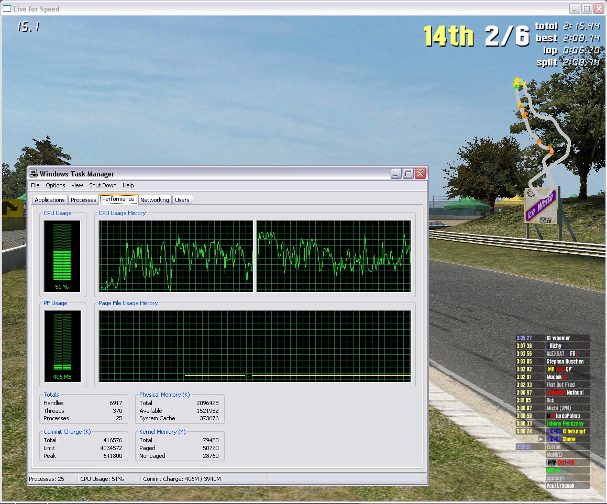Screen dimensions: 607x504
Task: Click the FPS counter in Live for Speed
Action: pyautogui.click(x=28, y=26)
